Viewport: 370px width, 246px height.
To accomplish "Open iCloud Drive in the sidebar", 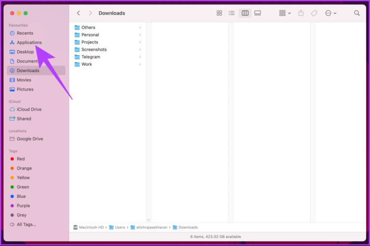I will point(36,109).
